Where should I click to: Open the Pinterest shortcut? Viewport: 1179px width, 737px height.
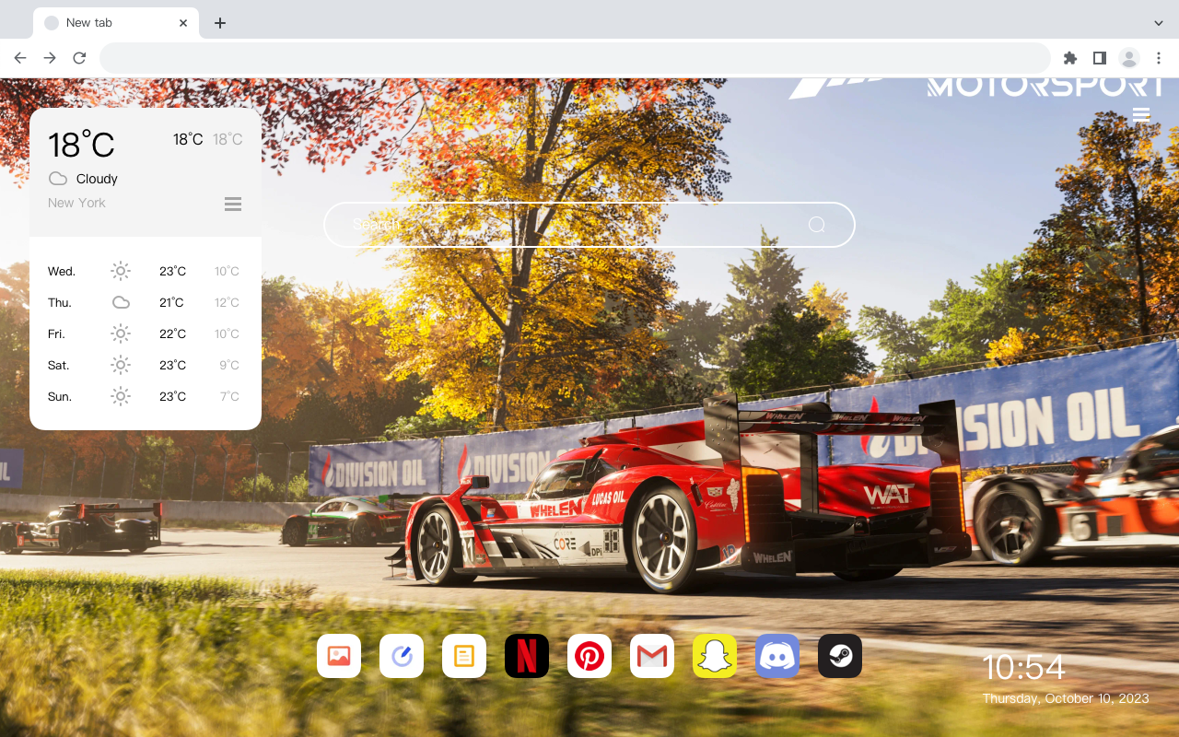tap(589, 656)
